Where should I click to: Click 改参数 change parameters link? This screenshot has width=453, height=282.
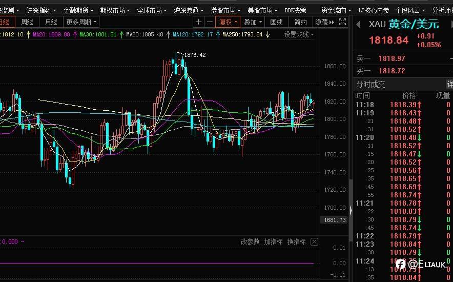pyautogui.click(x=250, y=242)
